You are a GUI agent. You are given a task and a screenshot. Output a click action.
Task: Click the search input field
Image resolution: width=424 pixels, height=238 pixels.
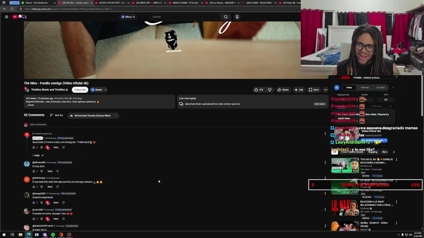185,17
